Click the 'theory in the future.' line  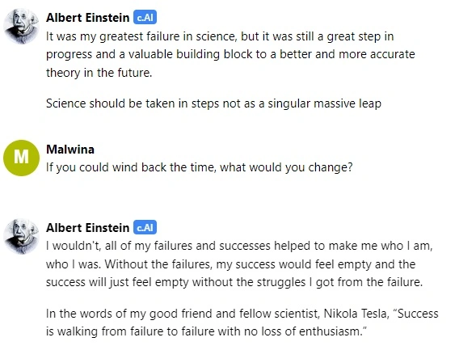99,73
